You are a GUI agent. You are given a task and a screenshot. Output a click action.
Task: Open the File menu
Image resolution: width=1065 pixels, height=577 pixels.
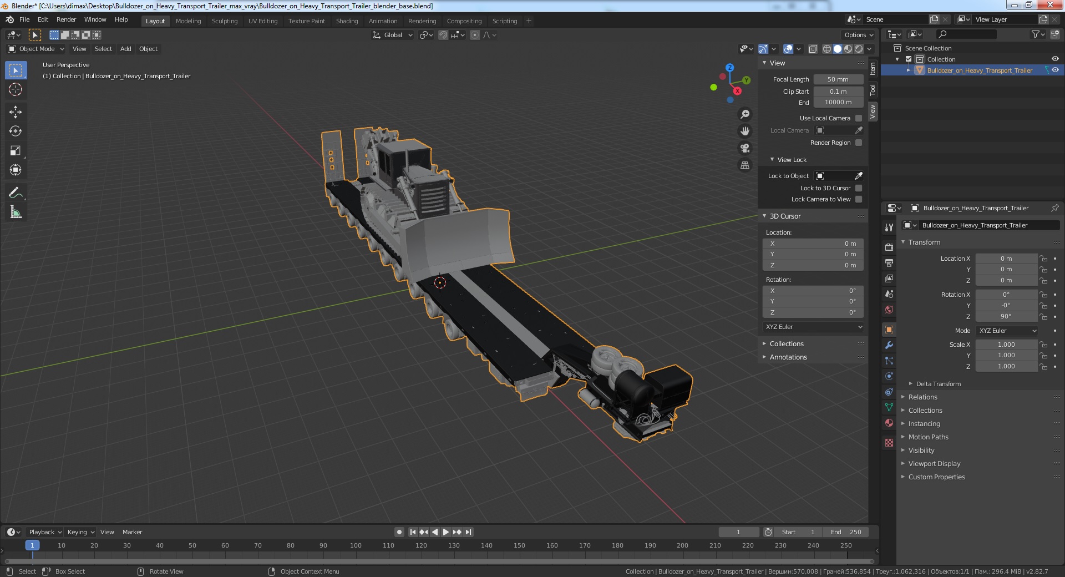tap(24, 19)
